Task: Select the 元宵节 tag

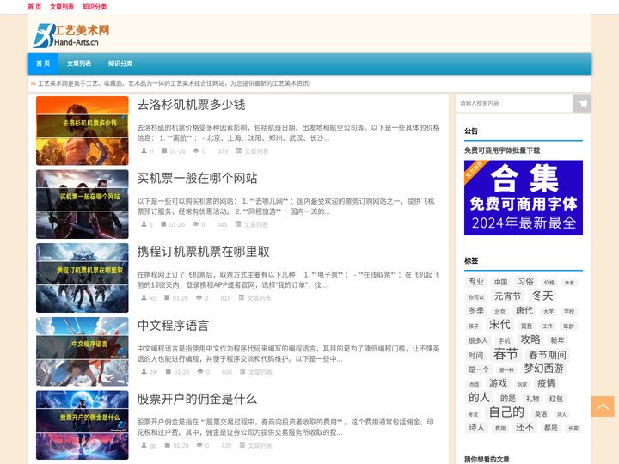Action: pyautogui.click(x=508, y=296)
